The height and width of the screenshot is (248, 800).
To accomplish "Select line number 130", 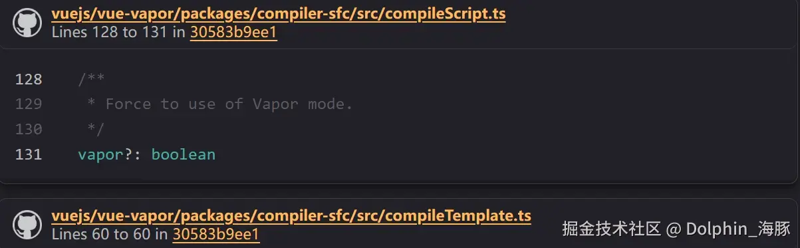I will (x=29, y=129).
